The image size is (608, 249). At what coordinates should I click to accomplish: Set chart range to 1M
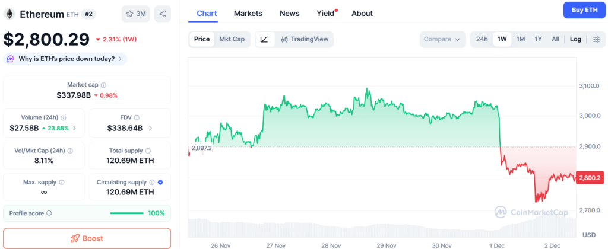point(520,39)
